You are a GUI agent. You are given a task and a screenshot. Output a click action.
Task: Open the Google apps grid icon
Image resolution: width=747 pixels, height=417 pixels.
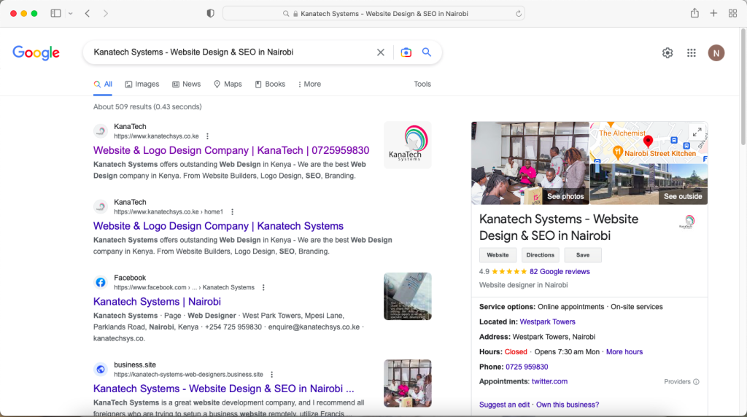coord(692,52)
